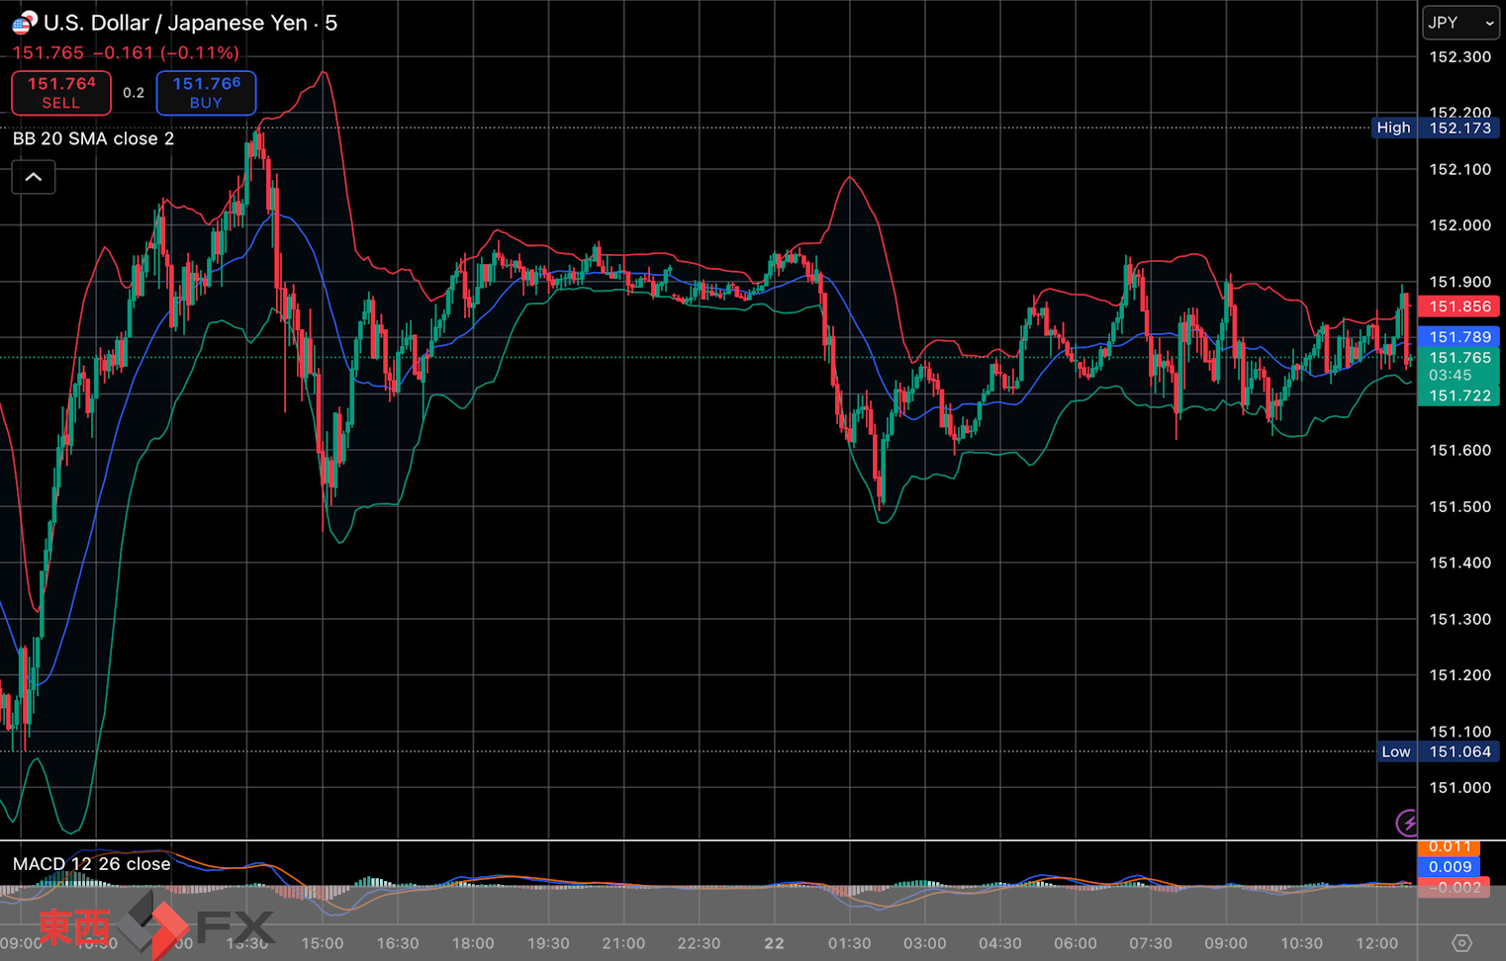Click the SELL button at 151.764

(61, 93)
